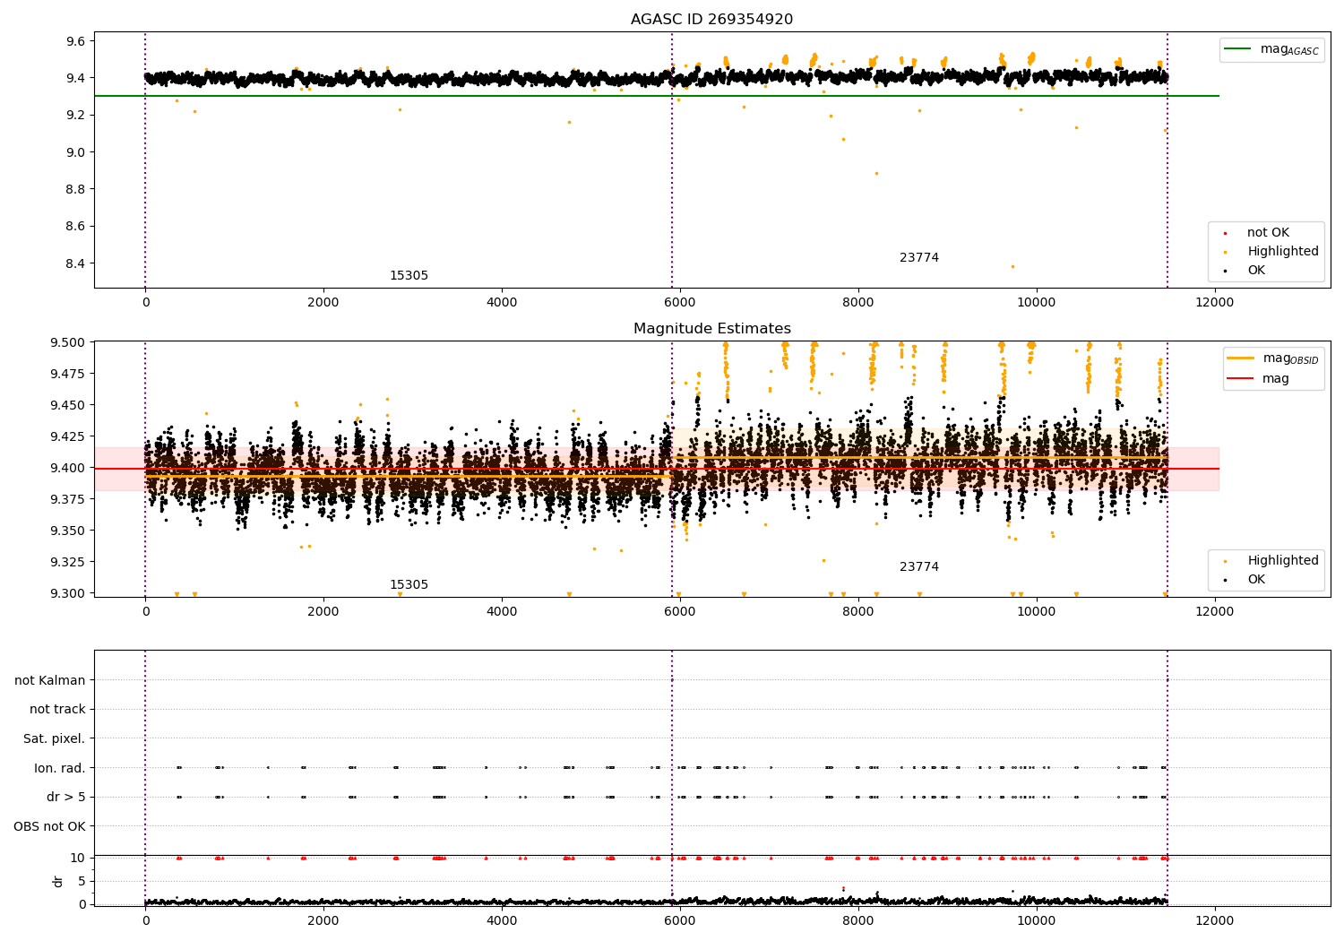
Task: Click 'Highlighted' legend entry in Magnitude Estimates plot
Action: (1272, 561)
